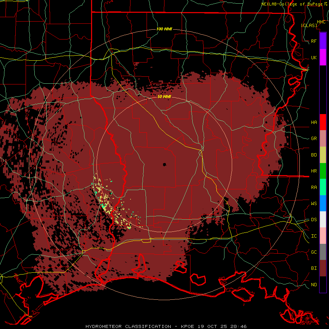This screenshot has width=329, height=329.
Task: Click the BD legend label
Action: (x=314, y=155)
